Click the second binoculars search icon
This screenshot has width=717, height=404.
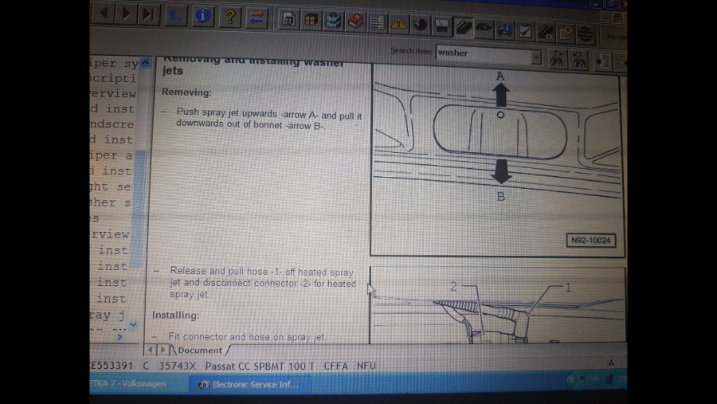(579, 60)
